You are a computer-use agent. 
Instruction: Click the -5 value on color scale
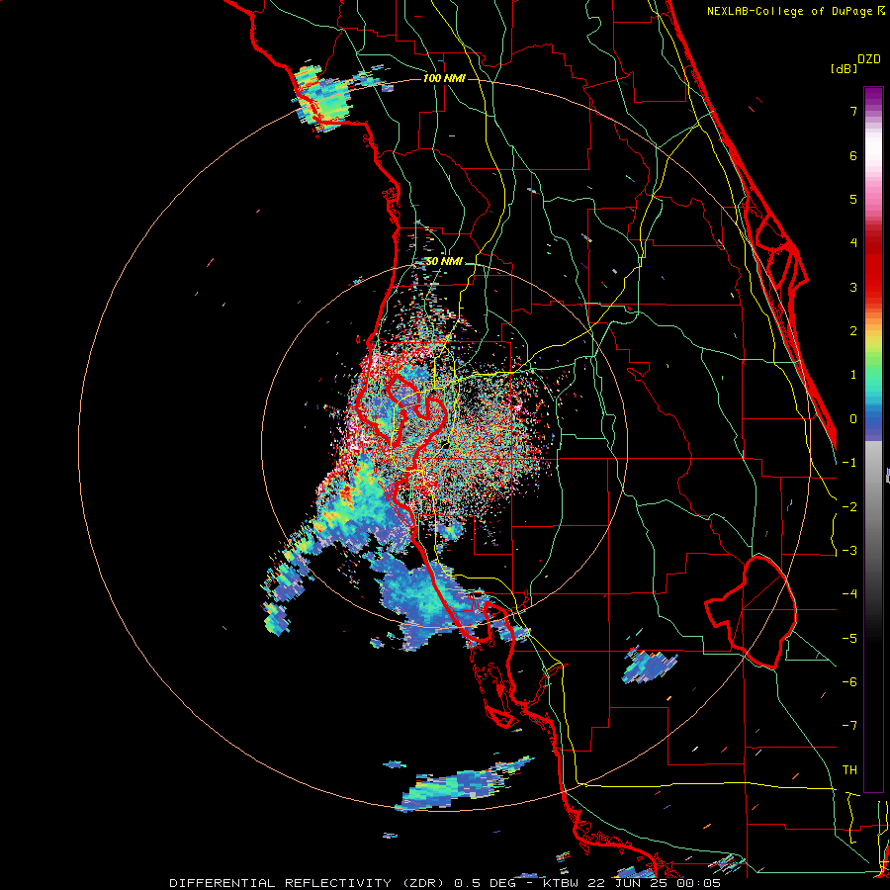(849, 639)
